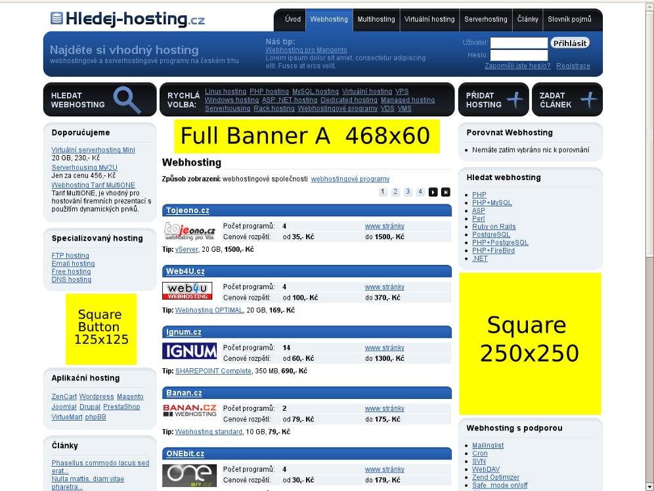Select the Virtuální hosting tab

(x=429, y=19)
